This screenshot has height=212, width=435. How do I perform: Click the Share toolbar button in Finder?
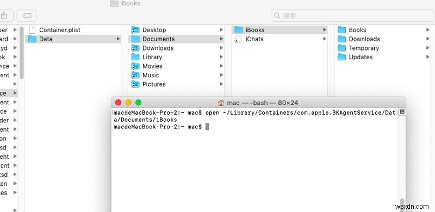point(3,16)
